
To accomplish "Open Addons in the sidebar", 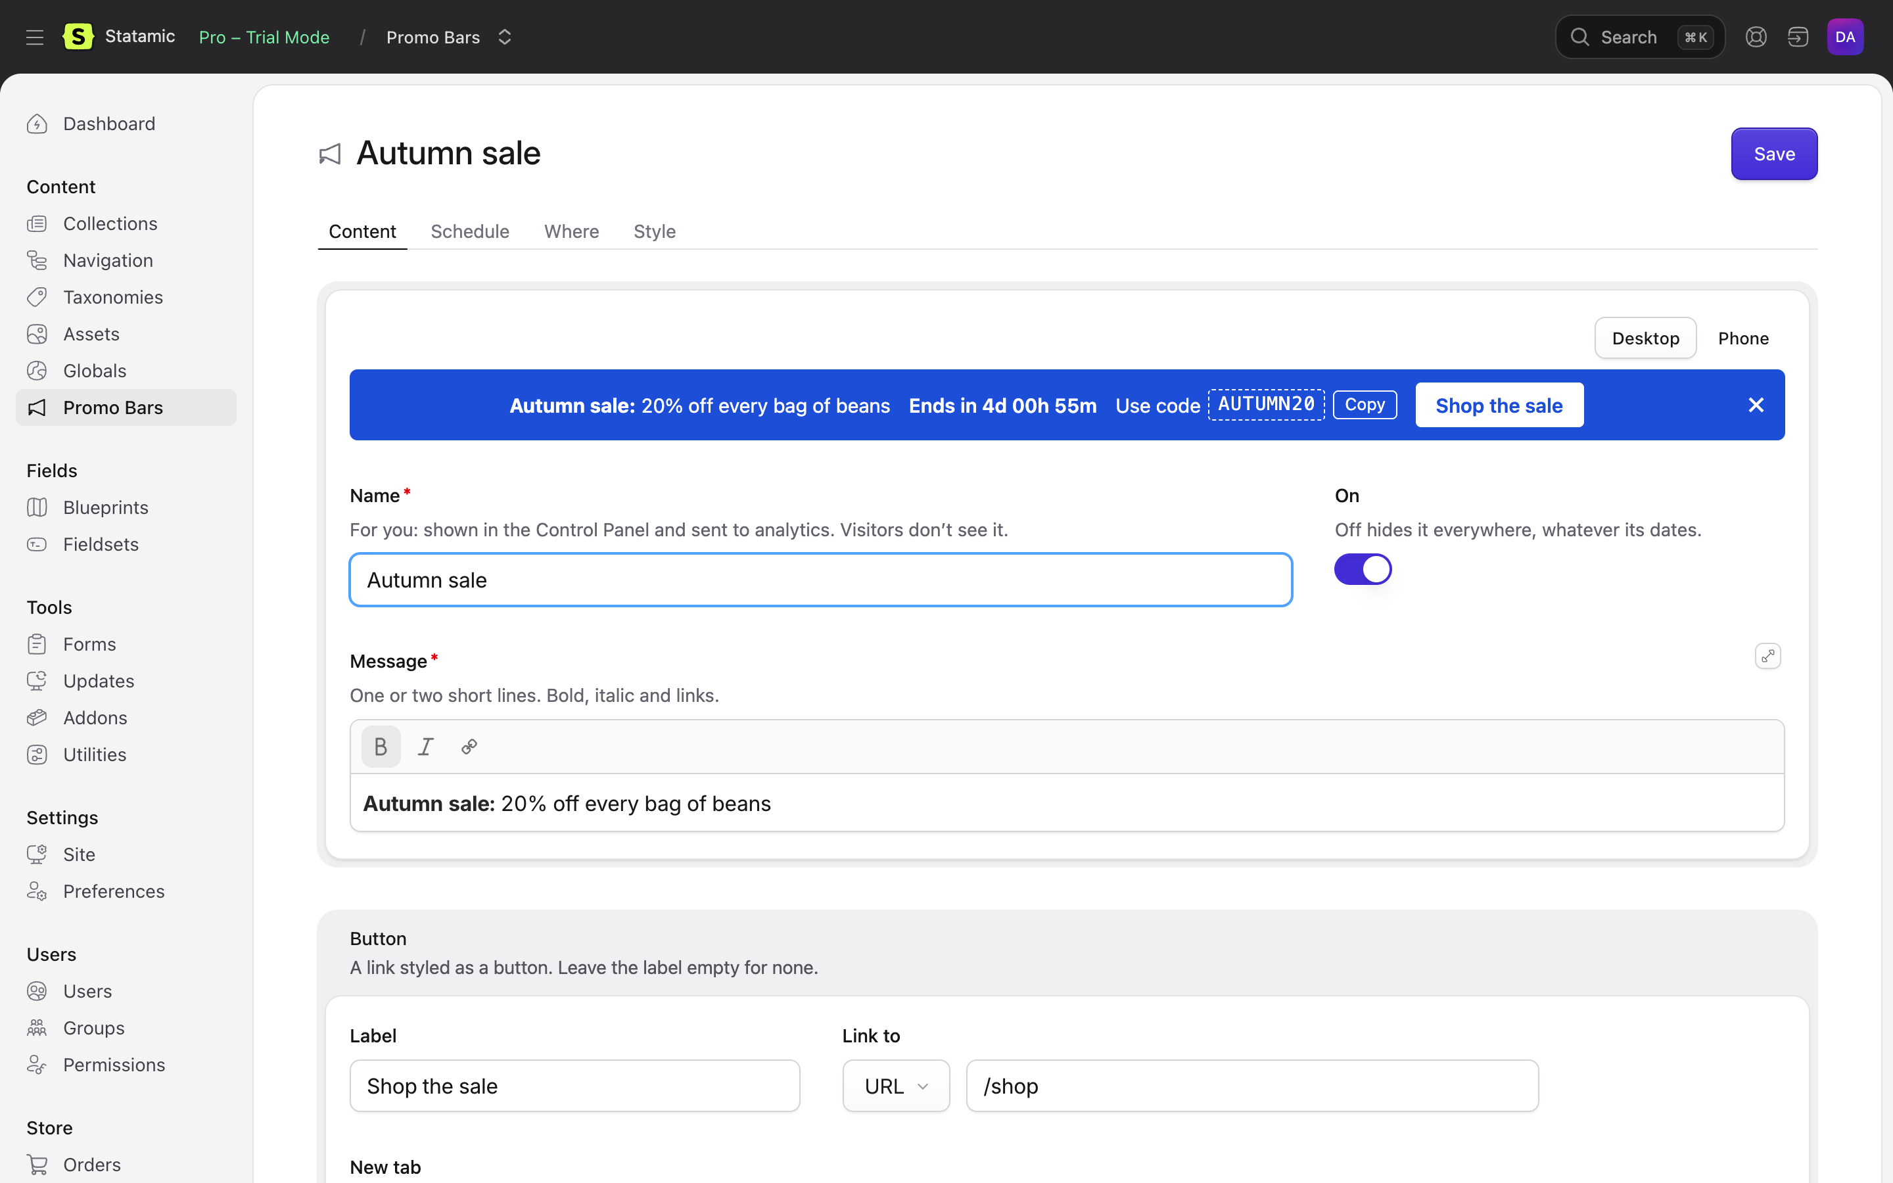I will (126, 718).
